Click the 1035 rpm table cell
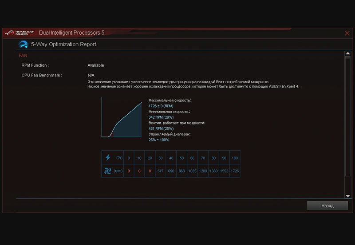 click(x=192, y=171)
